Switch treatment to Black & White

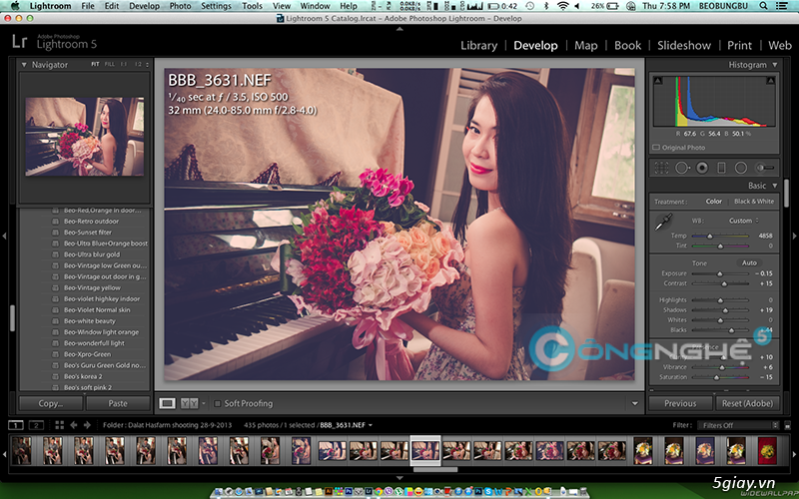(754, 202)
